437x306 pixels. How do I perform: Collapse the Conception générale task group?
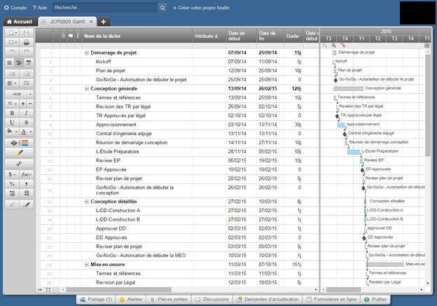(86, 89)
